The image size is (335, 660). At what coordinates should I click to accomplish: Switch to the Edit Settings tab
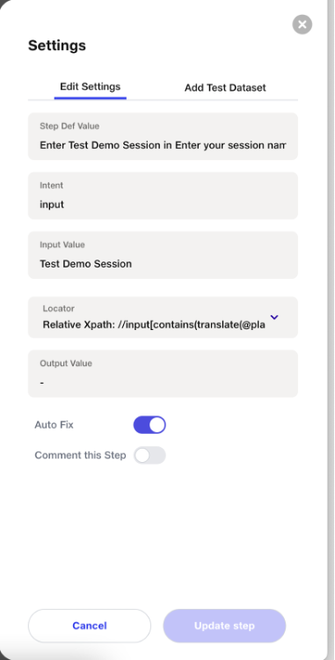pos(91,87)
